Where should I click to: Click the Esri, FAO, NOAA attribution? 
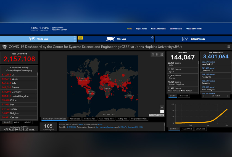point(156,115)
